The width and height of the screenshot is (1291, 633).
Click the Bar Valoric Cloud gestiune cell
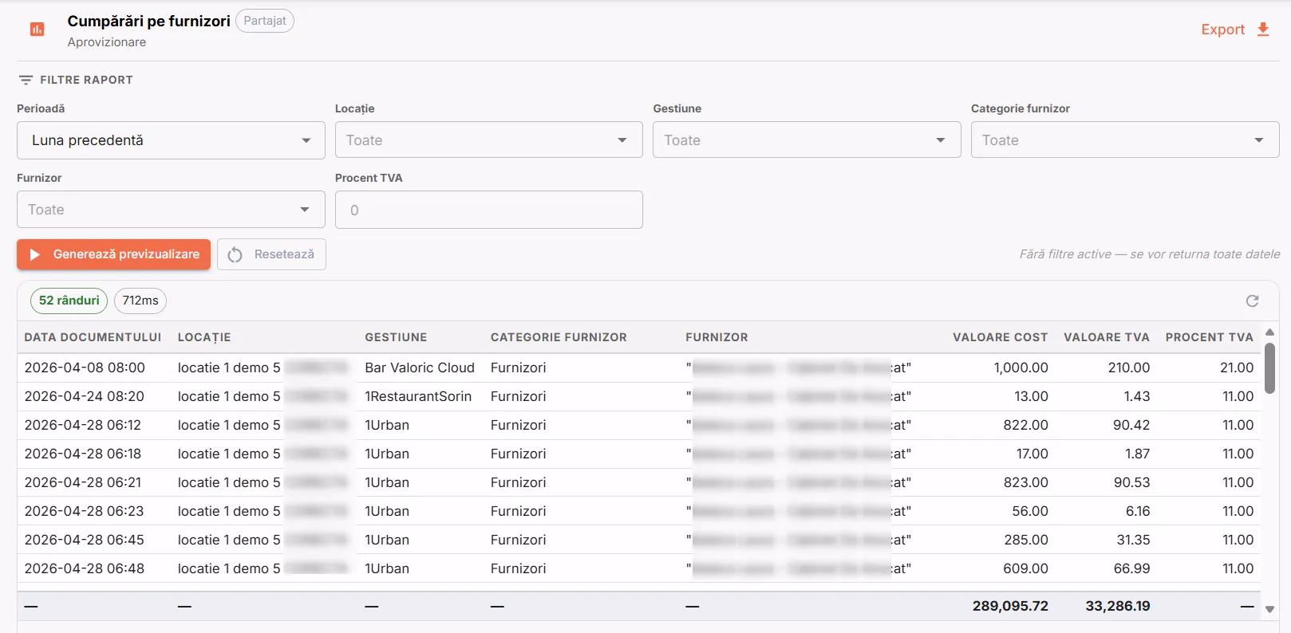420,368
